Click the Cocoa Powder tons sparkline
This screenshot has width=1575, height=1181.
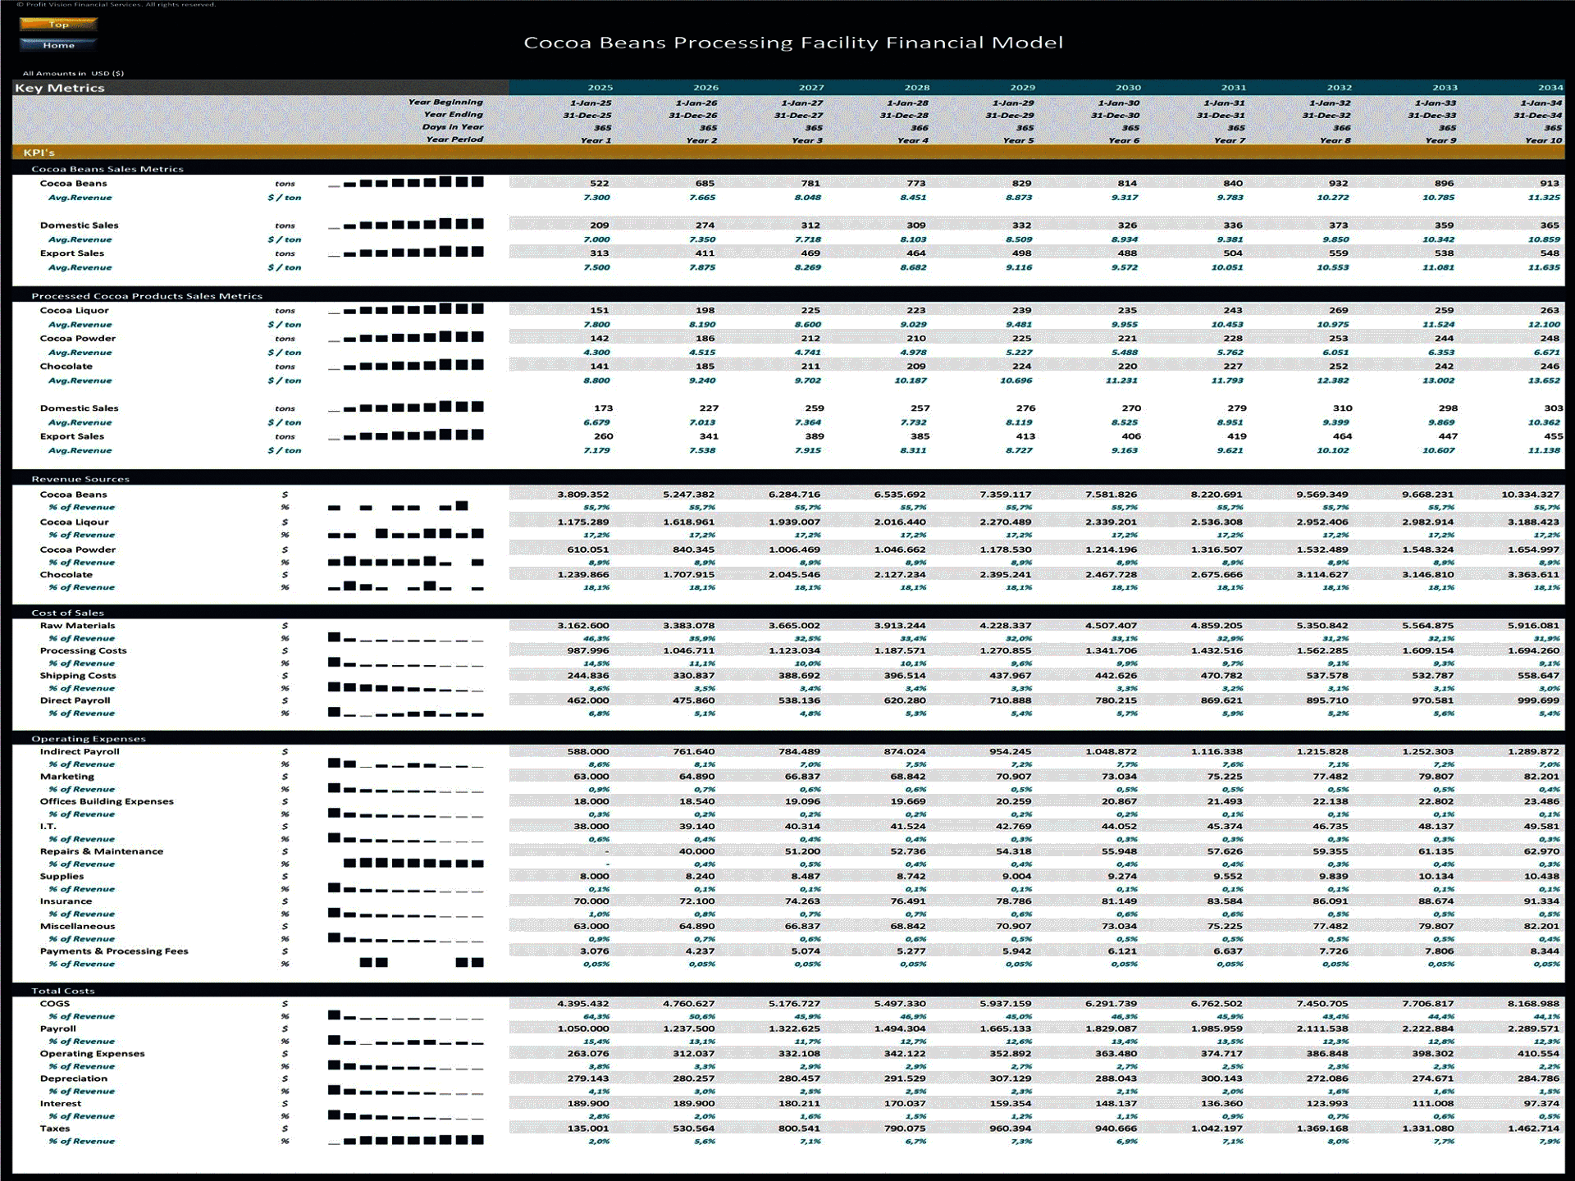[x=406, y=337]
